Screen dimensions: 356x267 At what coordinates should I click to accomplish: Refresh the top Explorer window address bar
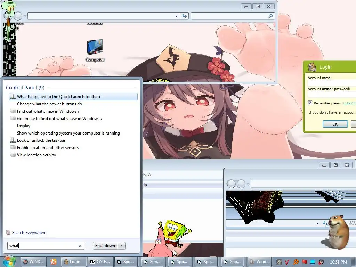[184, 16]
